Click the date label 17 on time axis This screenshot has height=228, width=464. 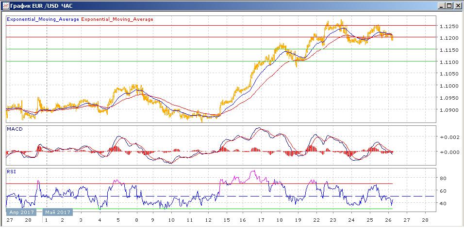[x=261, y=220]
